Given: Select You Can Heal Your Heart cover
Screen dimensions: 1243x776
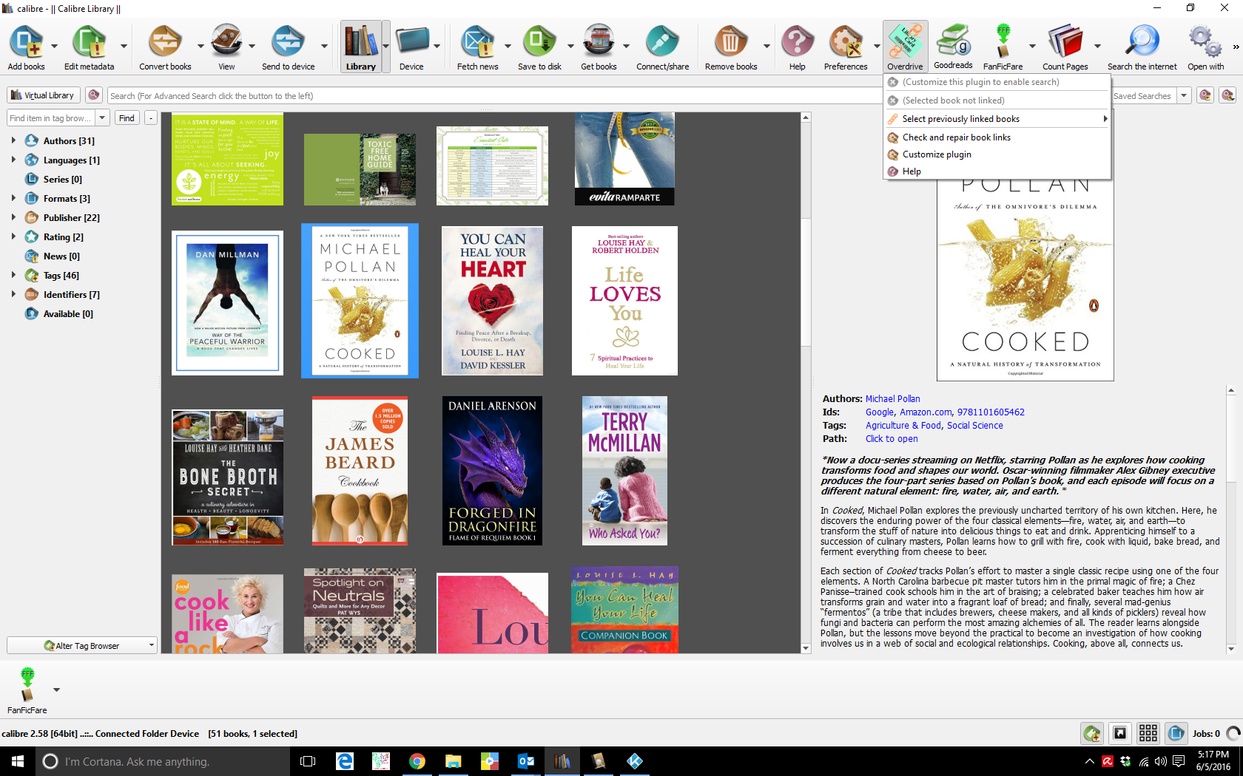Looking at the screenshot, I should [493, 301].
